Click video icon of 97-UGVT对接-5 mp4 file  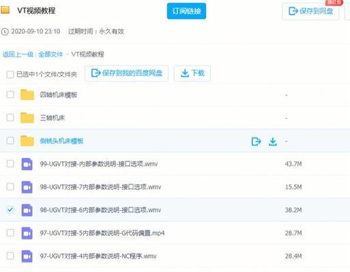point(27,233)
